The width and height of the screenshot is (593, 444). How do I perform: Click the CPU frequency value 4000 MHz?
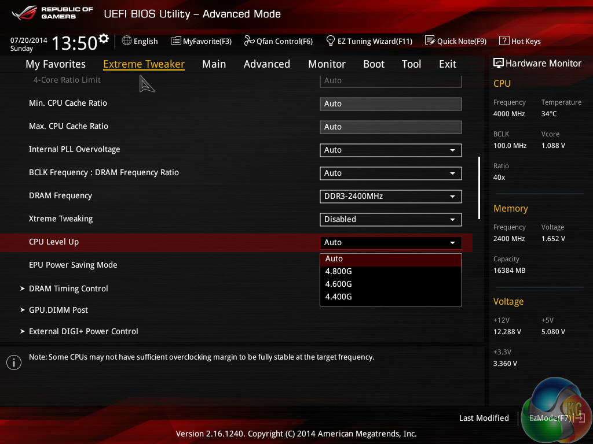click(508, 114)
